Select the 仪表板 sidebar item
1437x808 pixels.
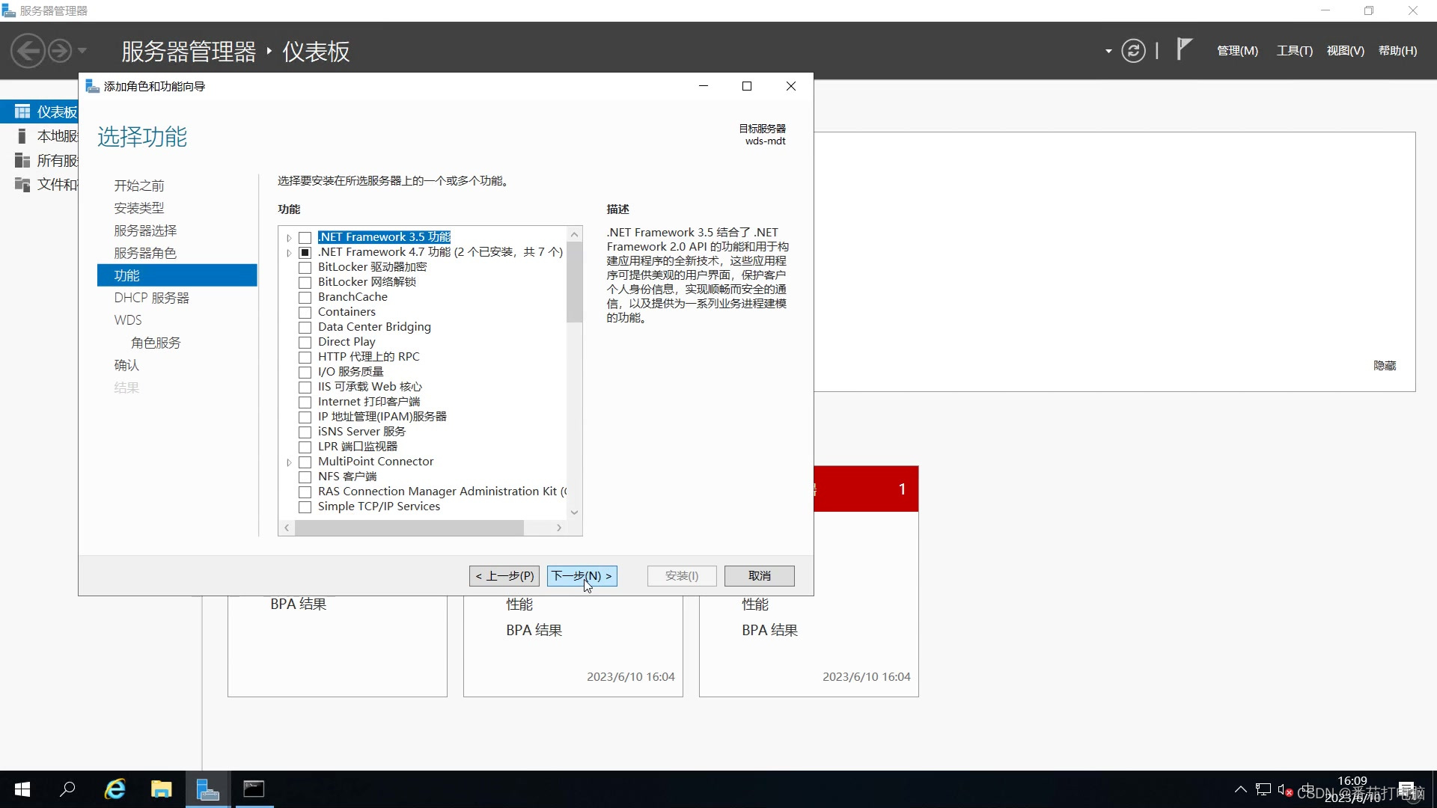(40, 111)
